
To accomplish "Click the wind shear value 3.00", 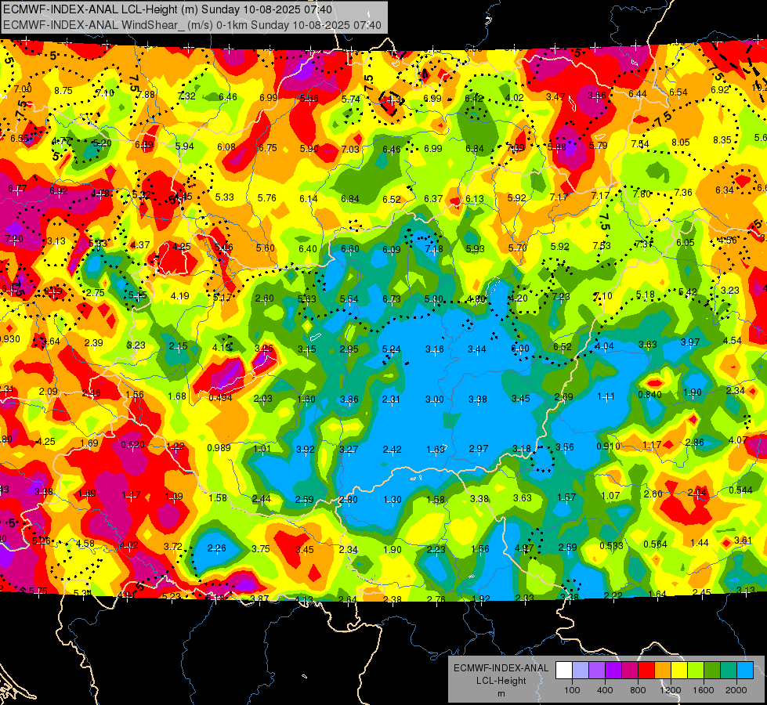I will [x=434, y=399].
